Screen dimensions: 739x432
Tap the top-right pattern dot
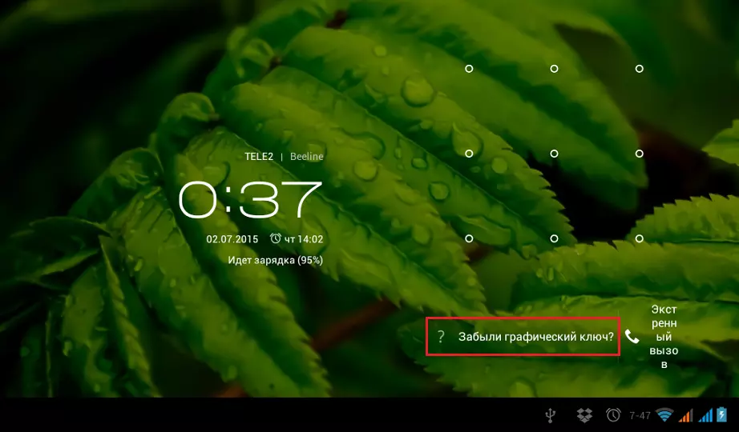pos(639,69)
